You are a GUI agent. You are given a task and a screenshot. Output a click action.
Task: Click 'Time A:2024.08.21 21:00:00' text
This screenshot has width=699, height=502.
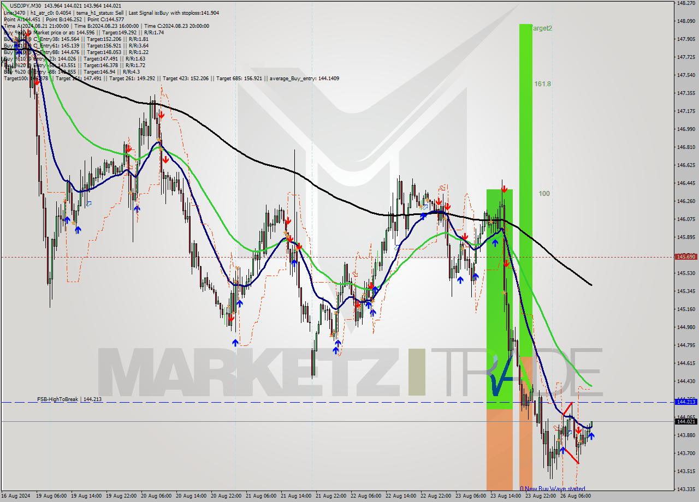point(36,26)
